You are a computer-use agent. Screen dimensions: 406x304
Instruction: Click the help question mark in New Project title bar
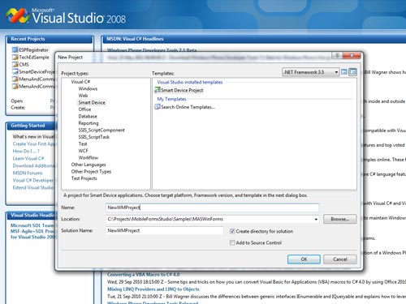pyautogui.click(x=337, y=55)
